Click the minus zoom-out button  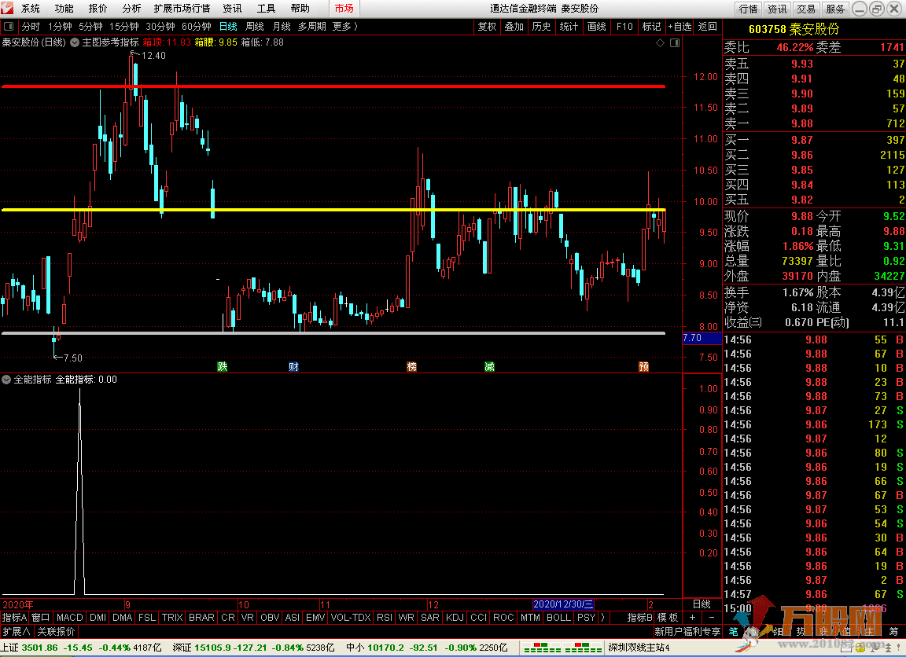(711, 618)
